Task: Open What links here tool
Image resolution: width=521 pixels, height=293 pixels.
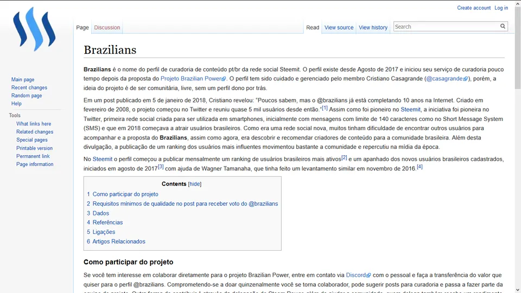Action: click(x=34, y=124)
